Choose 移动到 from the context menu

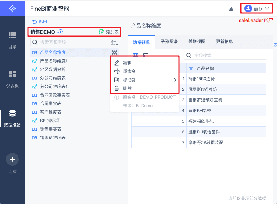(145, 80)
